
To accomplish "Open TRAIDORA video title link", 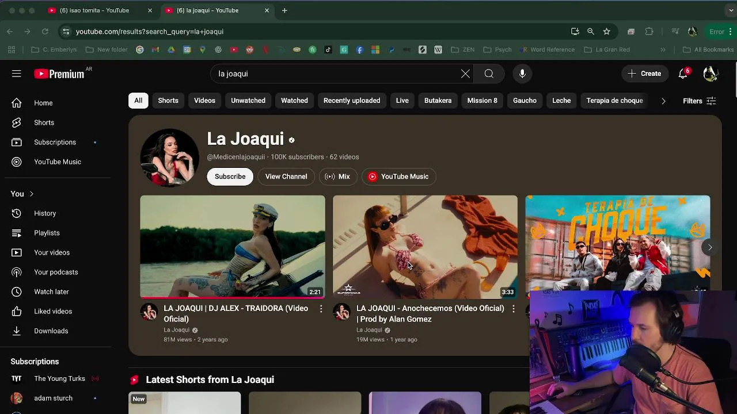I will (x=235, y=313).
